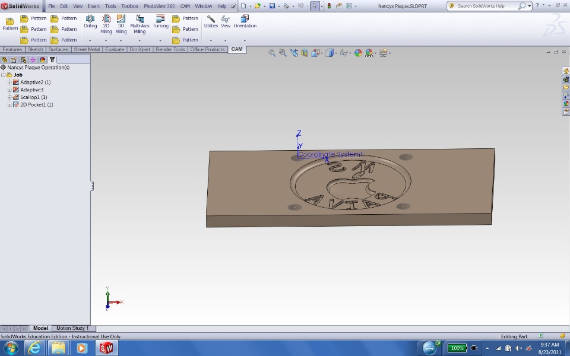The width and height of the screenshot is (570, 356).
Task: Click the Print icon in title bar
Action: (x=286, y=6)
